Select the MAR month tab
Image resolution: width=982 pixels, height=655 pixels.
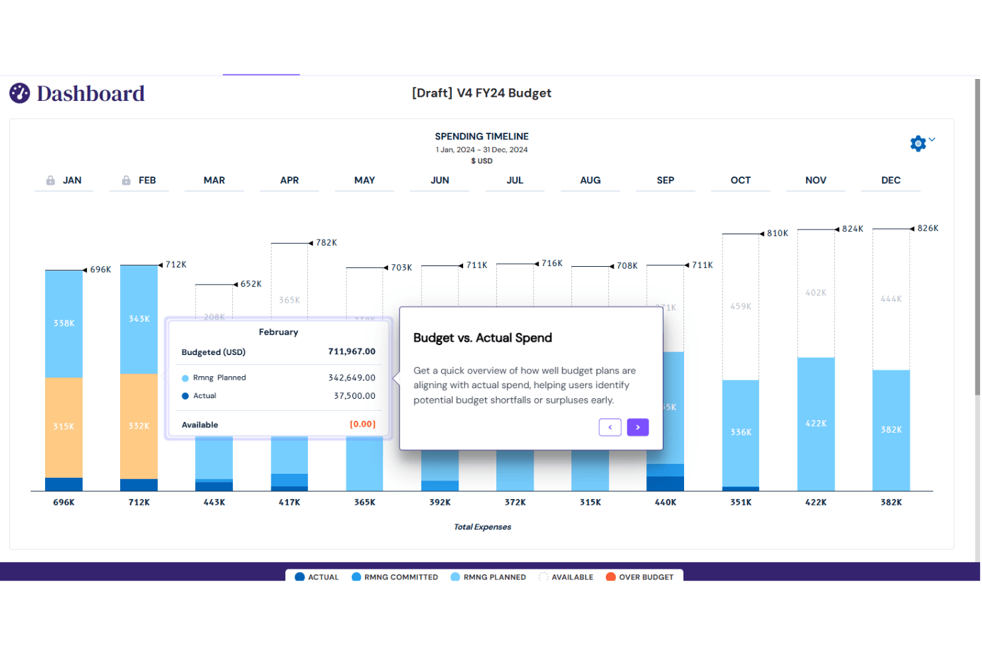tap(214, 181)
